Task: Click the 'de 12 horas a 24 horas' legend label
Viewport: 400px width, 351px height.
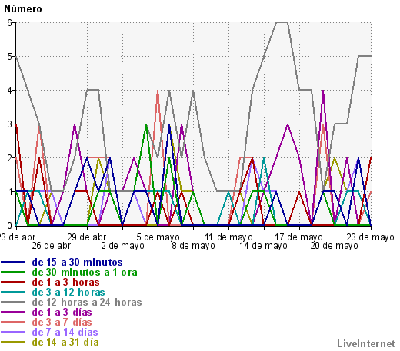Action: coord(87,302)
